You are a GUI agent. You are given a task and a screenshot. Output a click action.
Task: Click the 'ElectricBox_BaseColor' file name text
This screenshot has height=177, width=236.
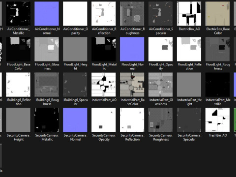coord(218,31)
